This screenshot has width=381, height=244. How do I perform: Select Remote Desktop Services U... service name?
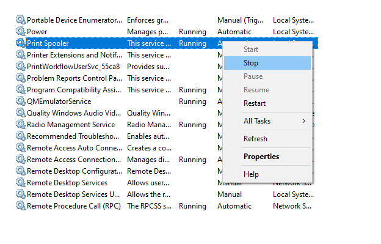click(73, 194)
